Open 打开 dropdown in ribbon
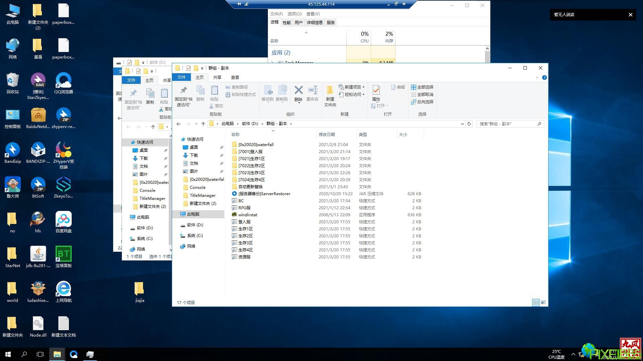643x361 pixels. pos(380,106)
